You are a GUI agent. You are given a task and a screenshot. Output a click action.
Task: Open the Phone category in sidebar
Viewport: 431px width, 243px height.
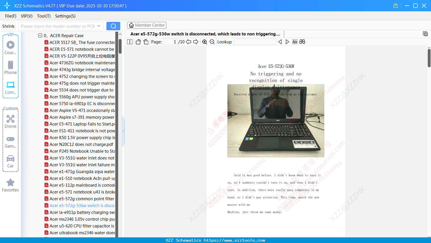coord(10,67)
